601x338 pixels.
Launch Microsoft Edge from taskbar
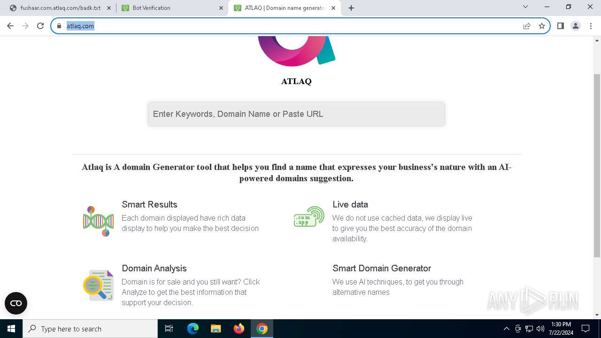193,329
